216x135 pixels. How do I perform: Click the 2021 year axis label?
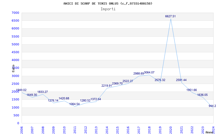tap(181, 130)
